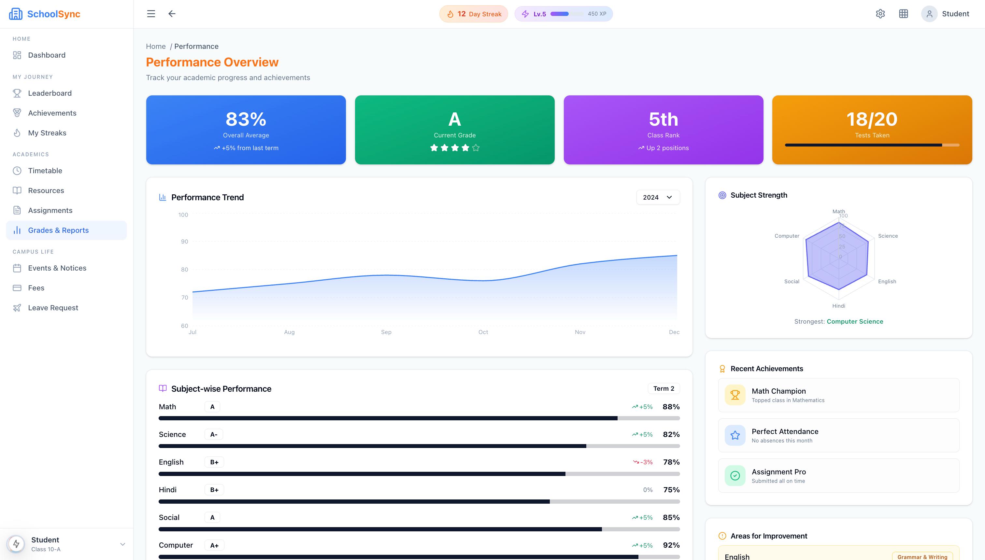Select Grades & Reports sidebar item
The height and width of the screenshot is (560, 985).
pyautogui.click(x=58, y=231)
